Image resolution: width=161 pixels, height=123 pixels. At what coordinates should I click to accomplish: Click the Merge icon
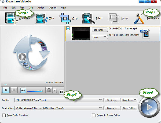114,18
